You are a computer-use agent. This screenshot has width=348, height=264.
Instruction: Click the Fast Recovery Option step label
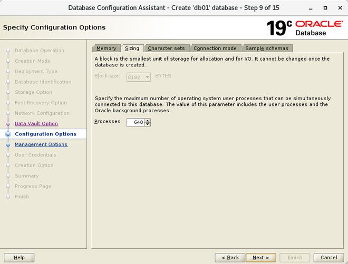(x=41, y=103)
